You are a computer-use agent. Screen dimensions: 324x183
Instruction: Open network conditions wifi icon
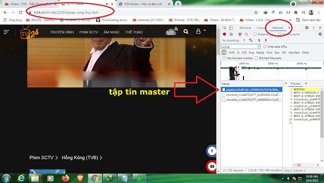pos(251,40)
